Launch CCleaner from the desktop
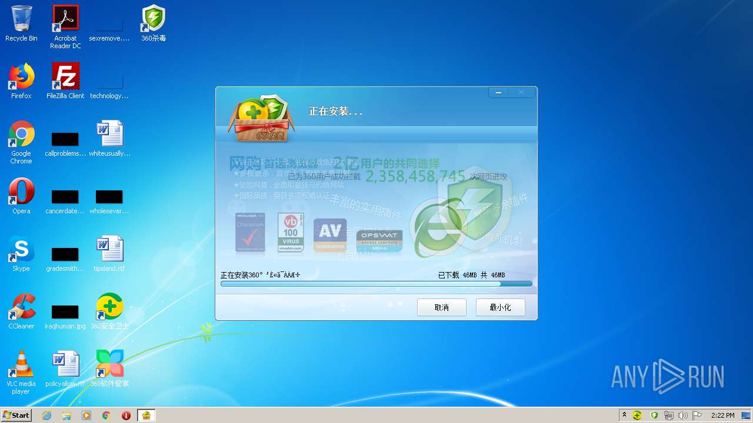The height and width of the screenshot is (423, 753). (x=21, y=311)
